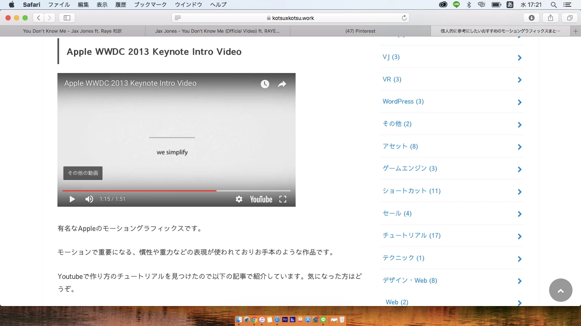Open the チュートリアル (17) category link
Image resolution: width=581 pixels, height=326 pixels.
[x=412, y=236]
